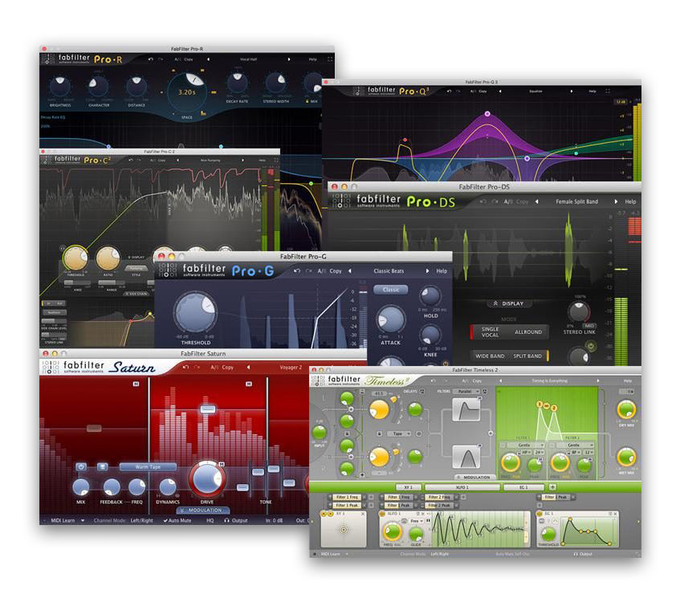Screen dimensions: 680x602
Task: Select ALLROUND mode in Pro-DS
Action: (x=528, y=332)
